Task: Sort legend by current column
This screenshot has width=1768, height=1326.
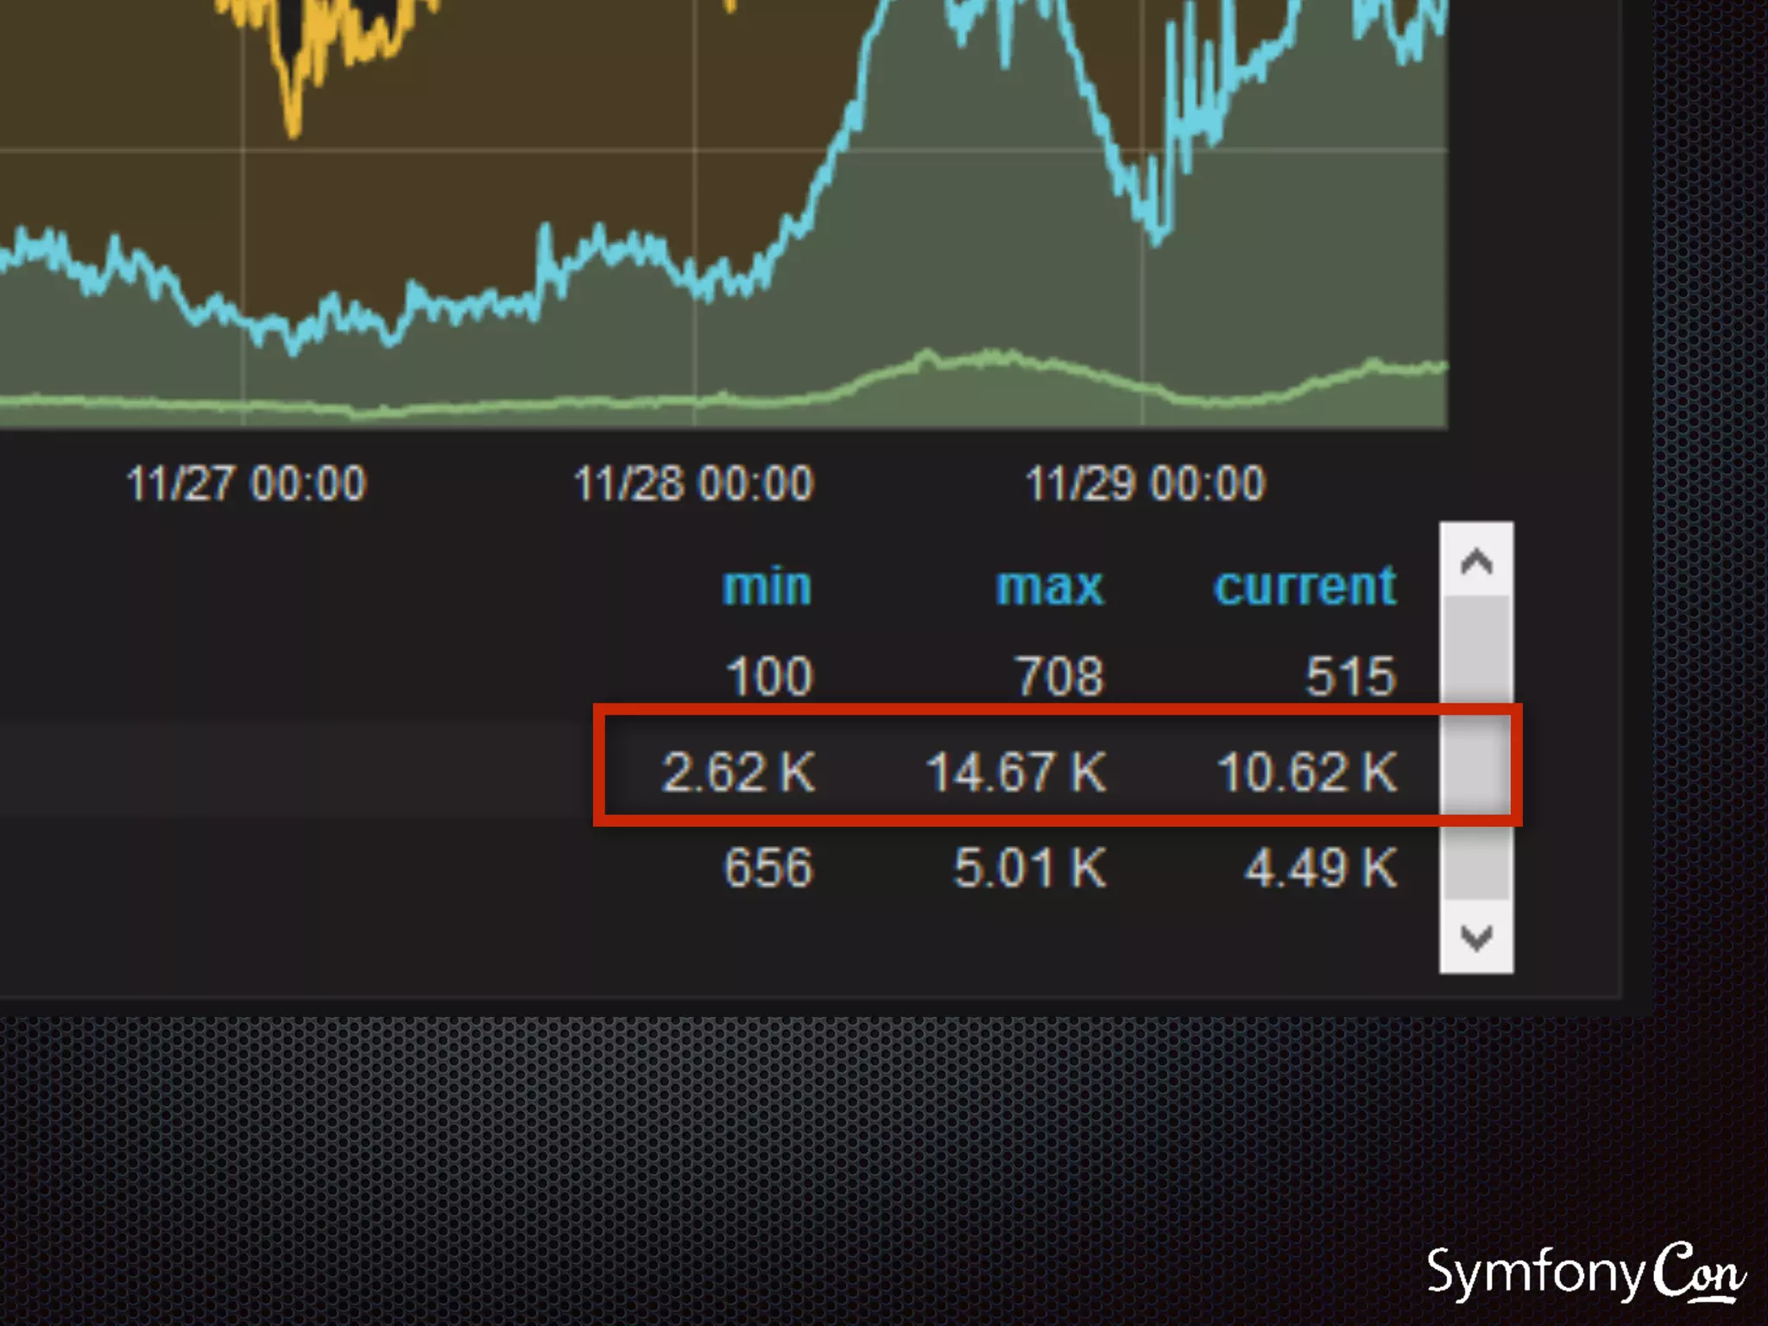Action: point(1304,587)
